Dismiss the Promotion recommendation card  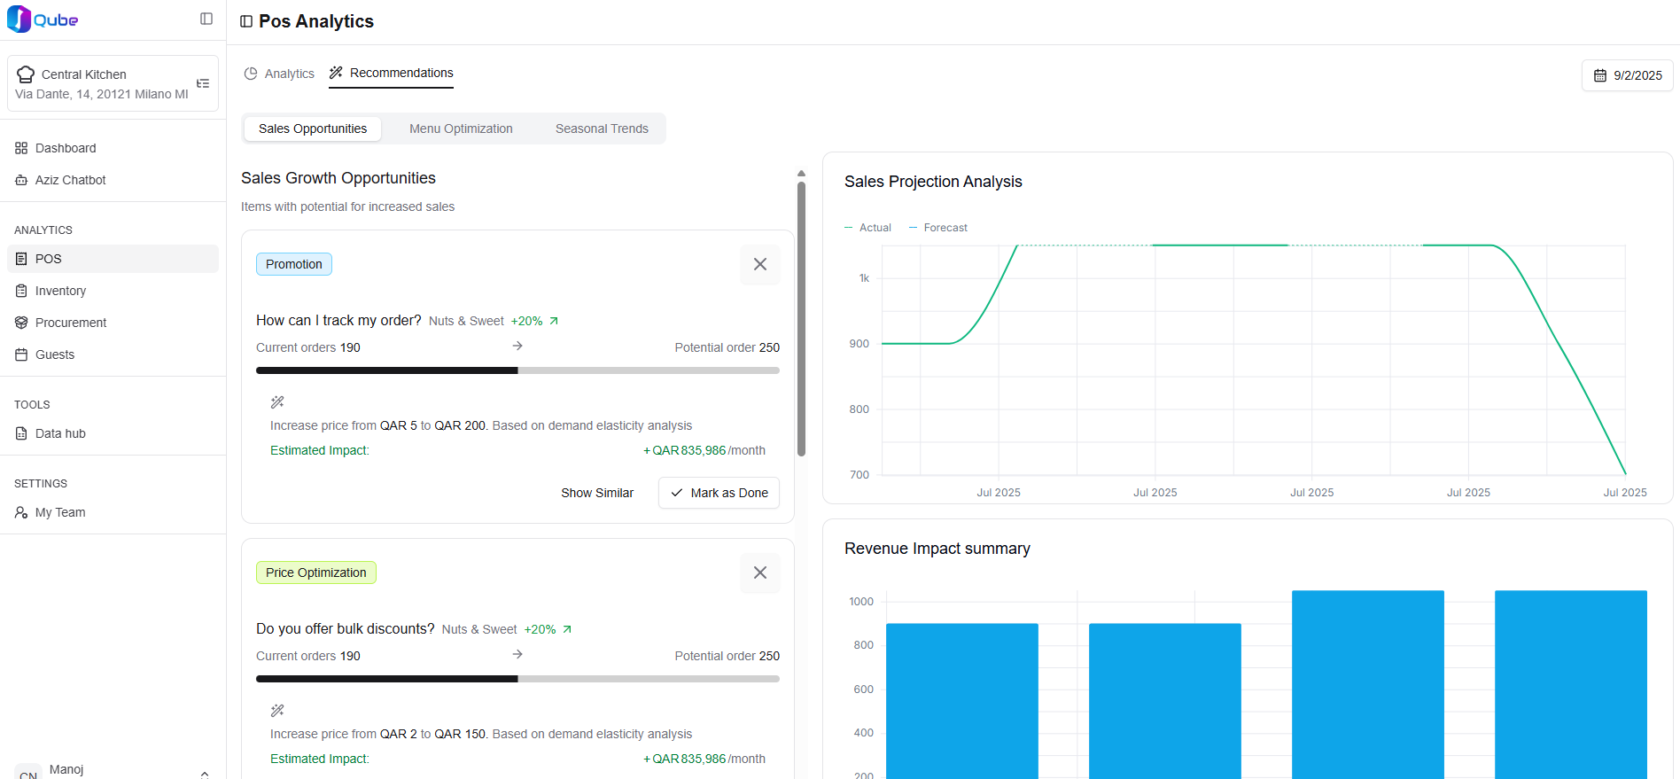760,264
